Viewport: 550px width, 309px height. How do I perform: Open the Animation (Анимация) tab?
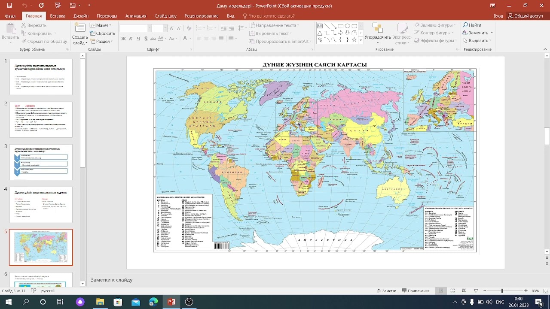(x=136, y=16)
